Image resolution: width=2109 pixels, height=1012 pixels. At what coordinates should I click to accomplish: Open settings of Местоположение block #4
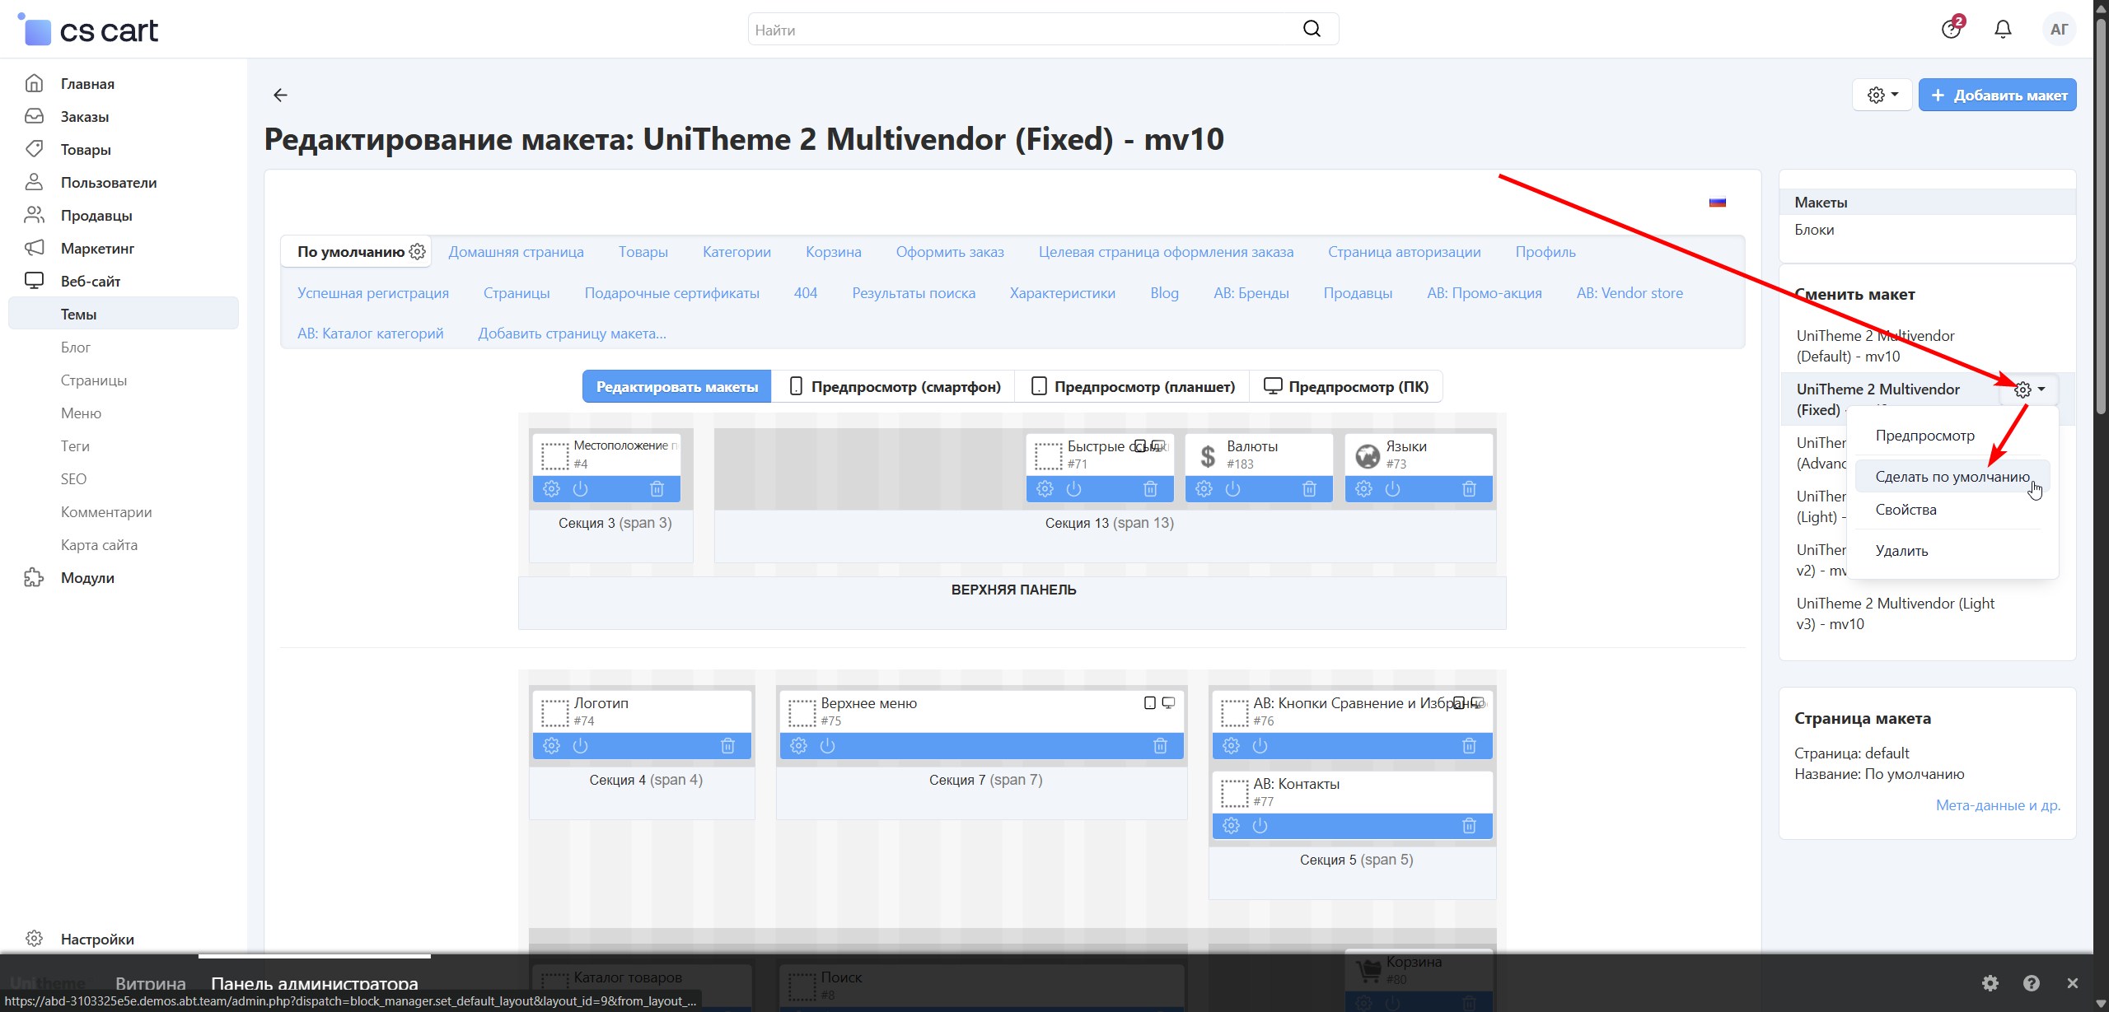552,489
